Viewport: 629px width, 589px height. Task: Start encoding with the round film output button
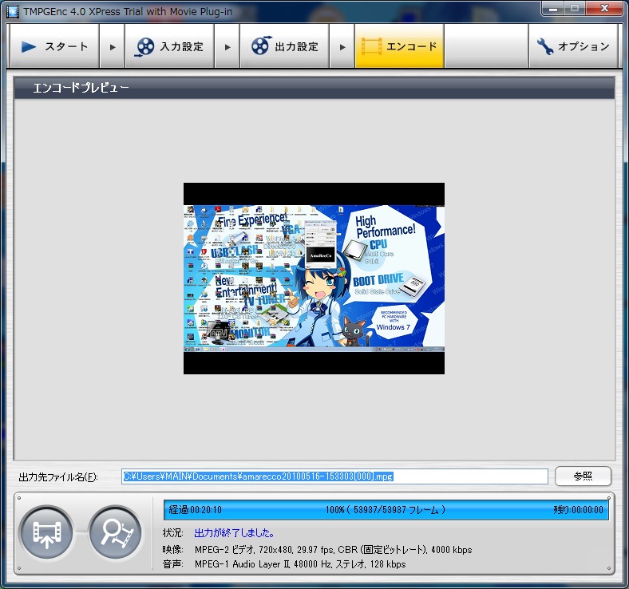pyautogui.click(x=47, y=532)
